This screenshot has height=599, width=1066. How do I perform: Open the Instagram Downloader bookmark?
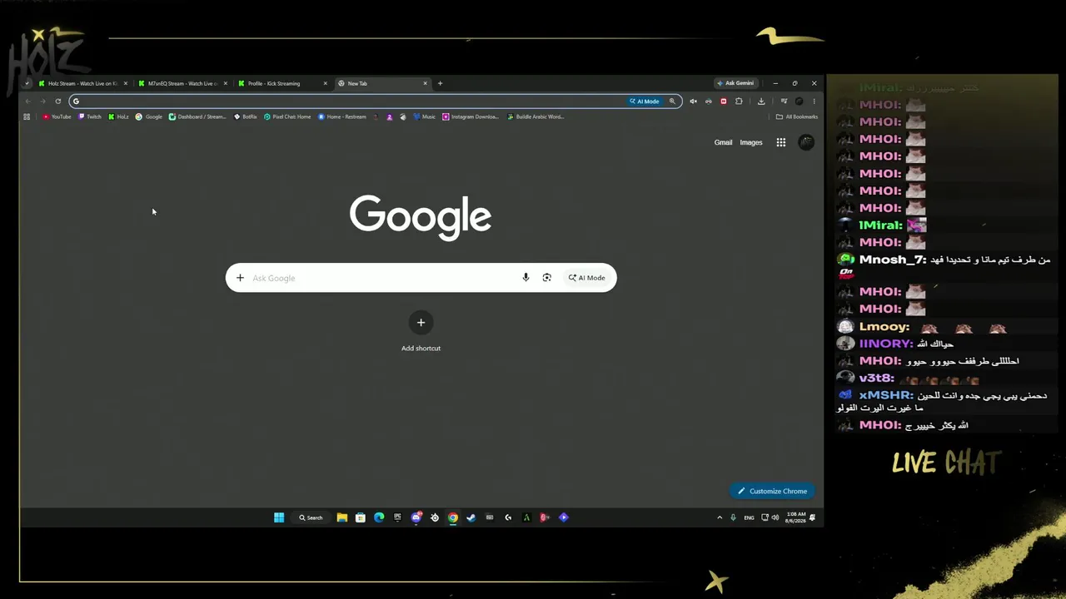coord(471,116)
